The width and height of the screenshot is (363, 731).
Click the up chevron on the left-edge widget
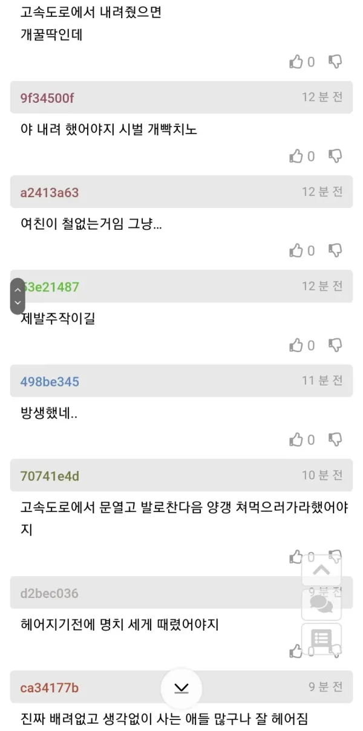point(18,290)
